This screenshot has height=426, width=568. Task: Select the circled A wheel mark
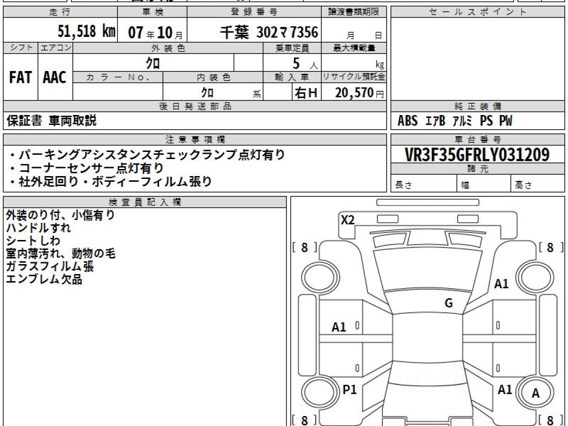[536, 393]
